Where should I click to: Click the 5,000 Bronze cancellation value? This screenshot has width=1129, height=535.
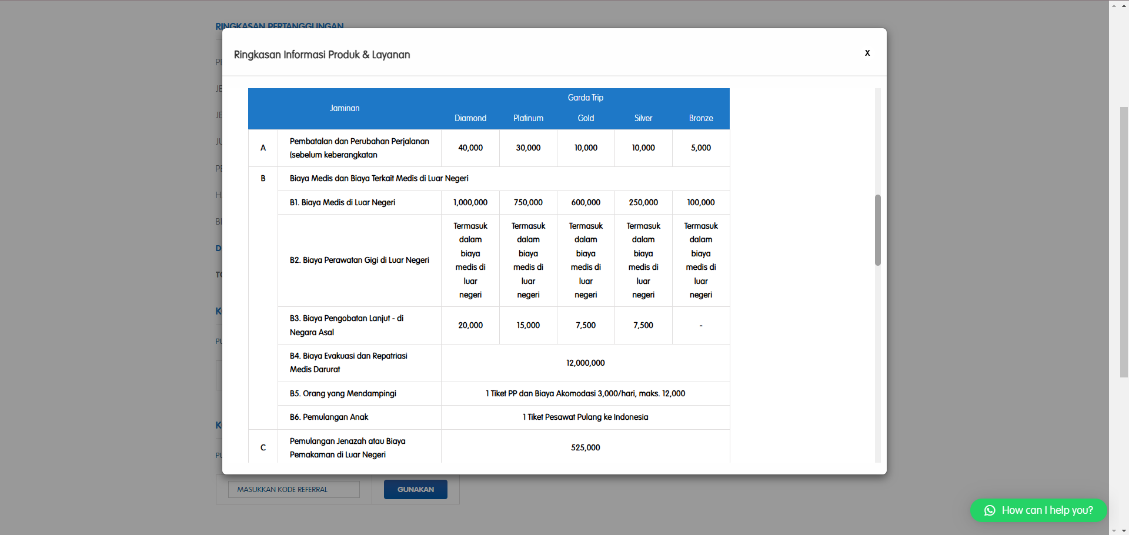tap(701, 148)
